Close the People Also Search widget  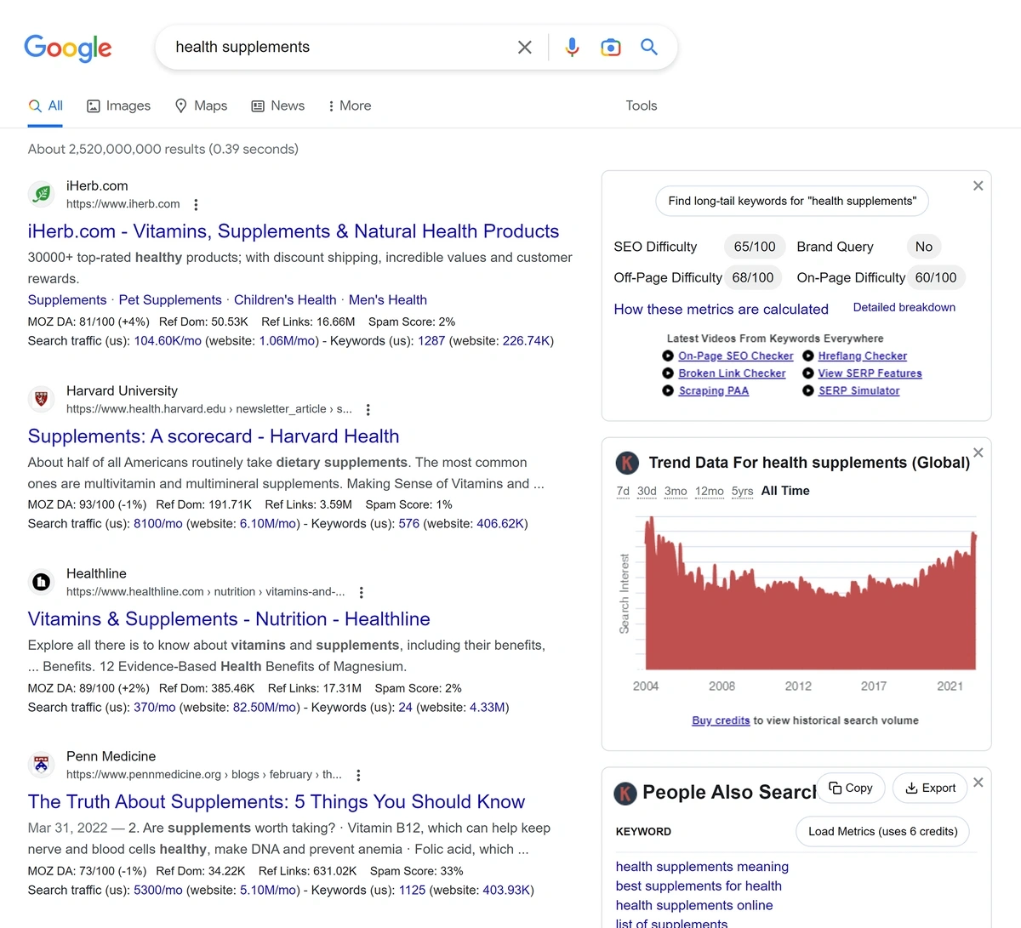978,783
